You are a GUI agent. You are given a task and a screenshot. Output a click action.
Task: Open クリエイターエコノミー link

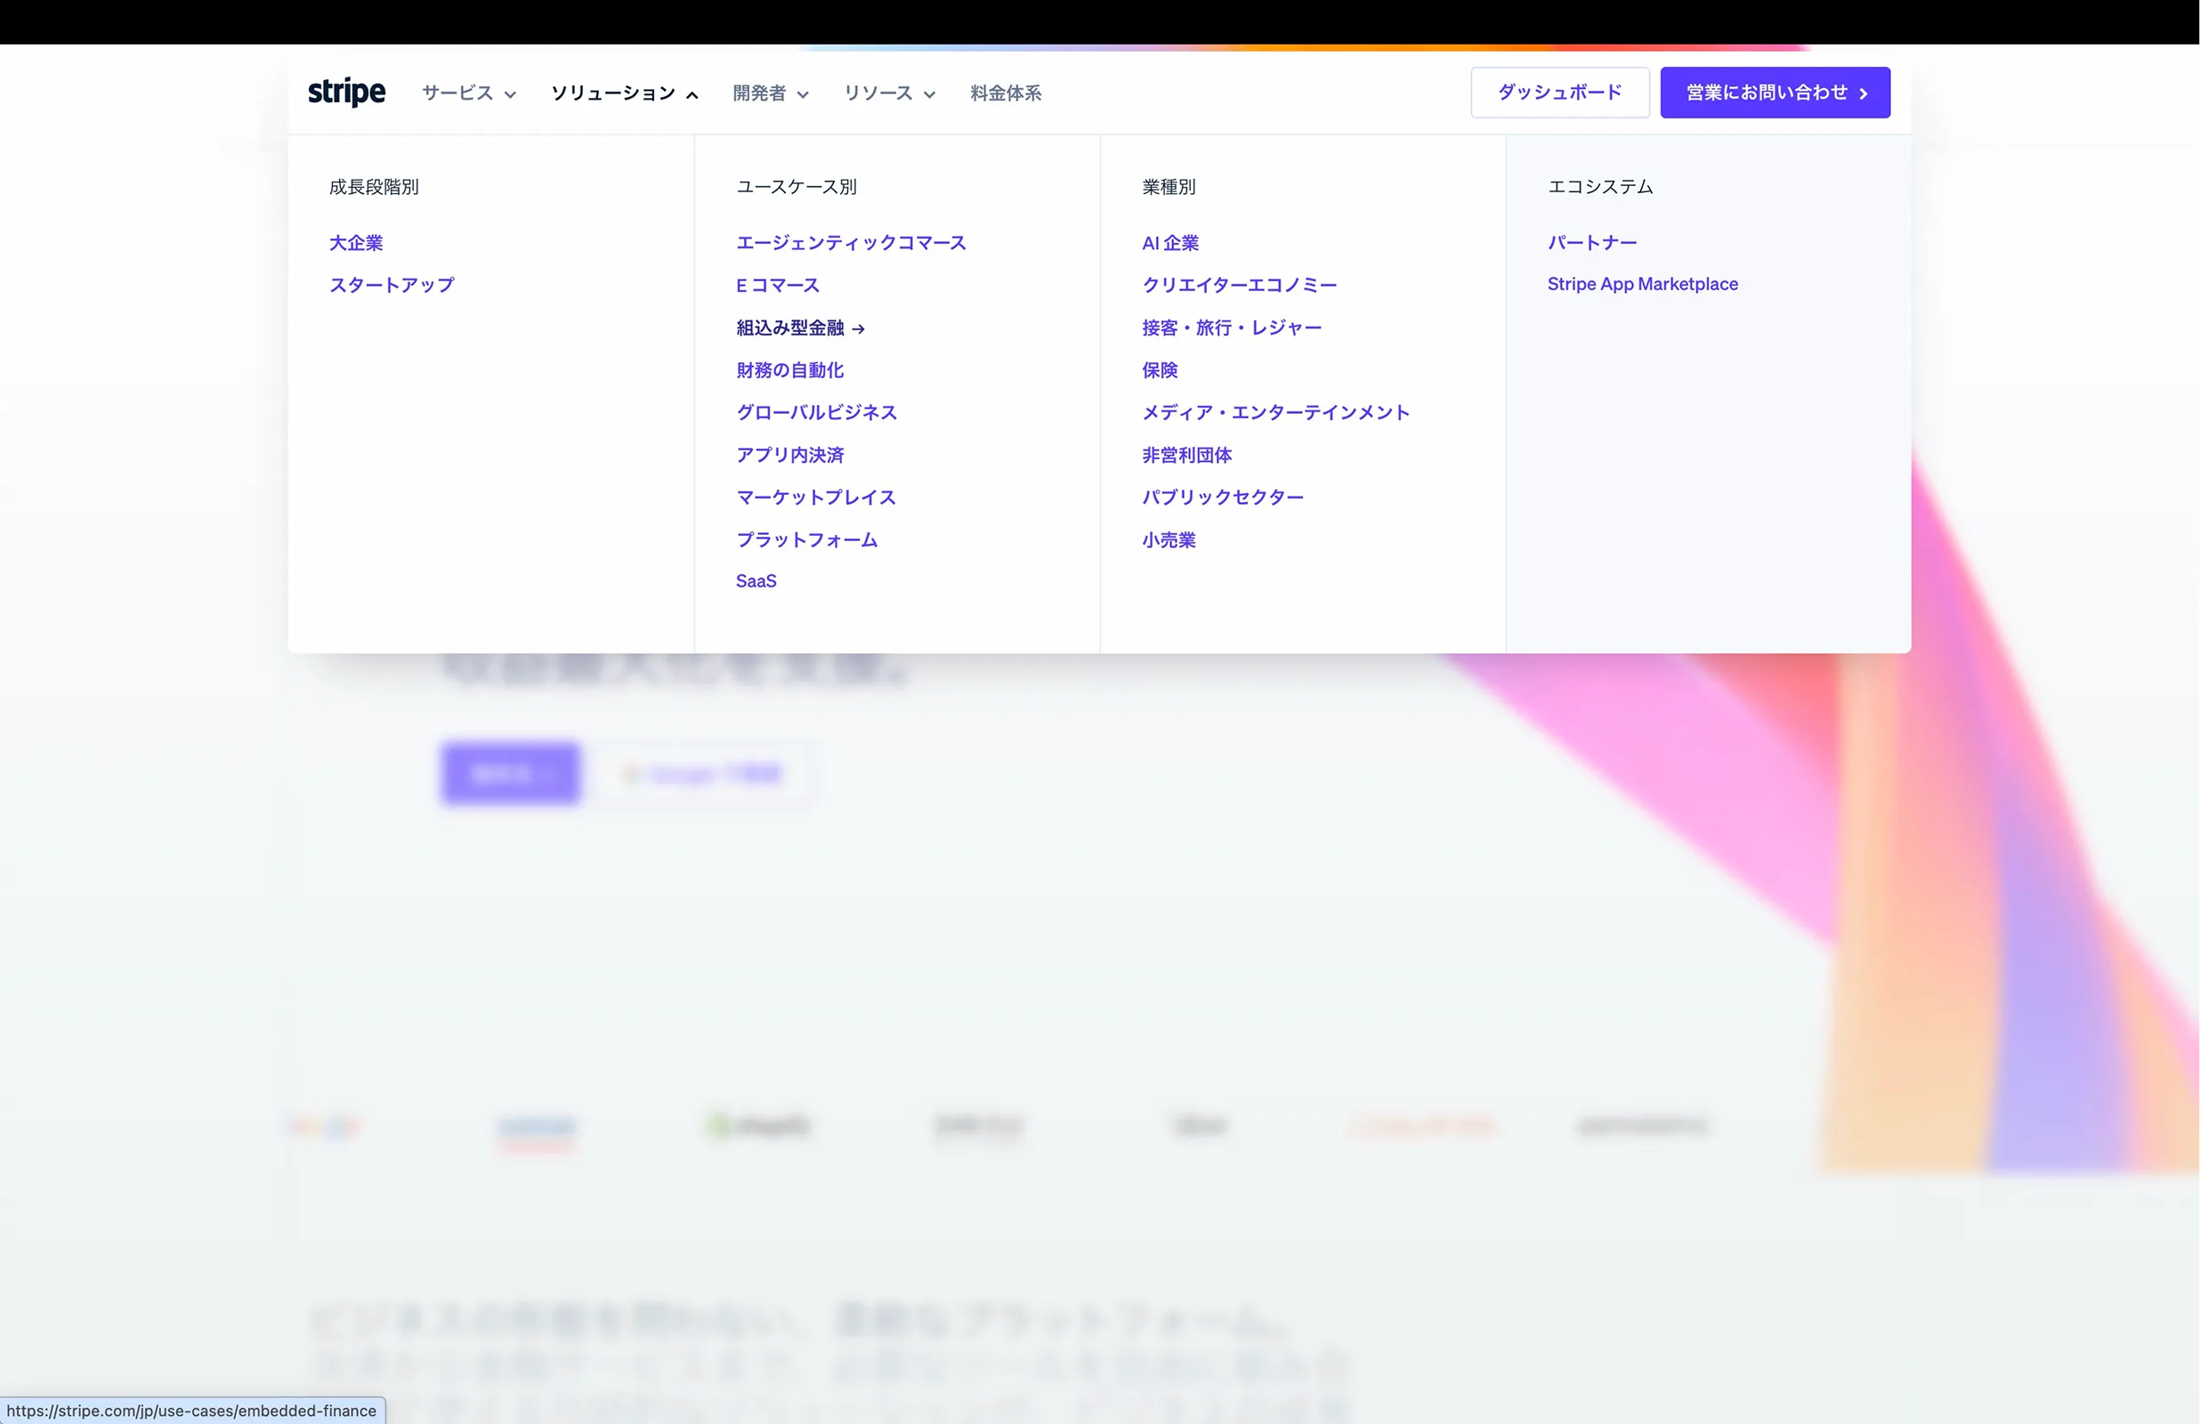pyautogui.click(x=1240, y=285)
